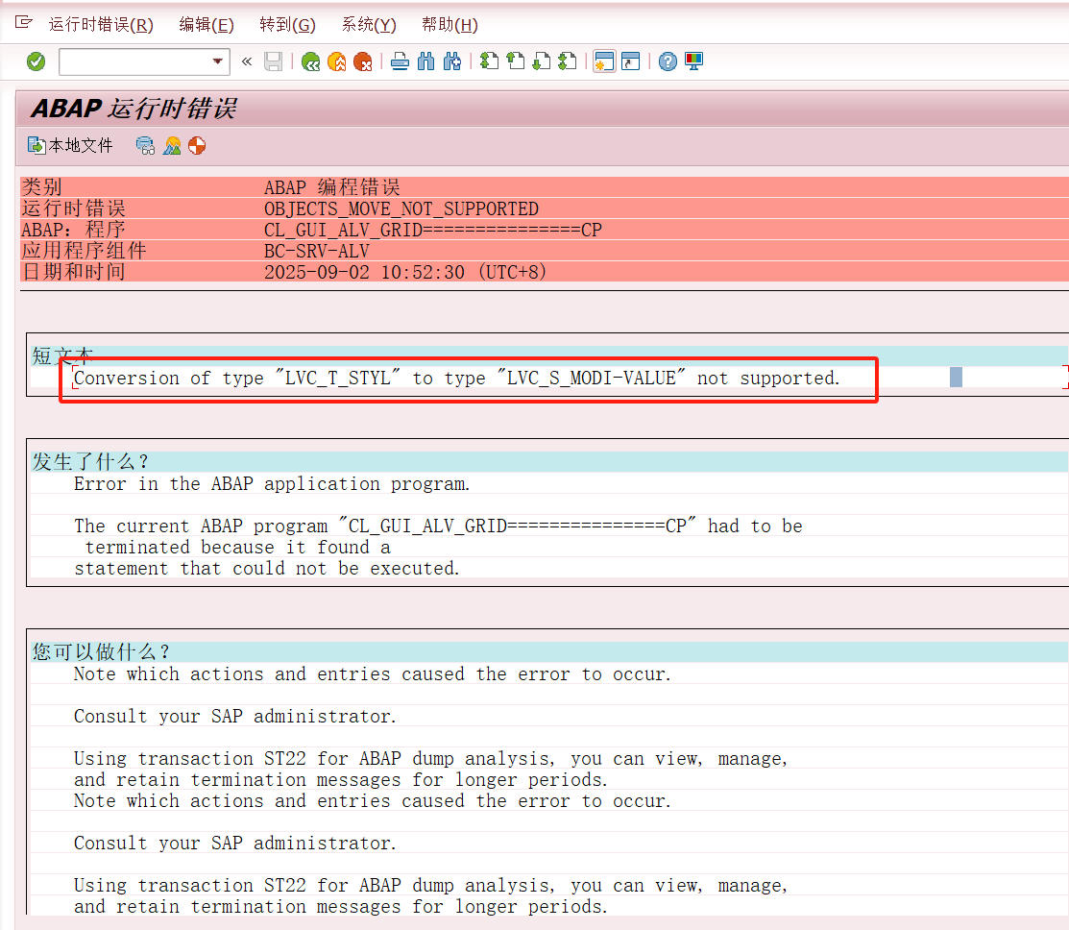Click the Save floppy disk icon
Viewport: 1069px width, 930px height.
274,62
